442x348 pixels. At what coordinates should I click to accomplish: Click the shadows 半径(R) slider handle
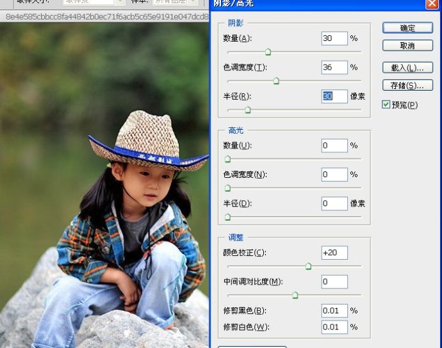point(248,110)
